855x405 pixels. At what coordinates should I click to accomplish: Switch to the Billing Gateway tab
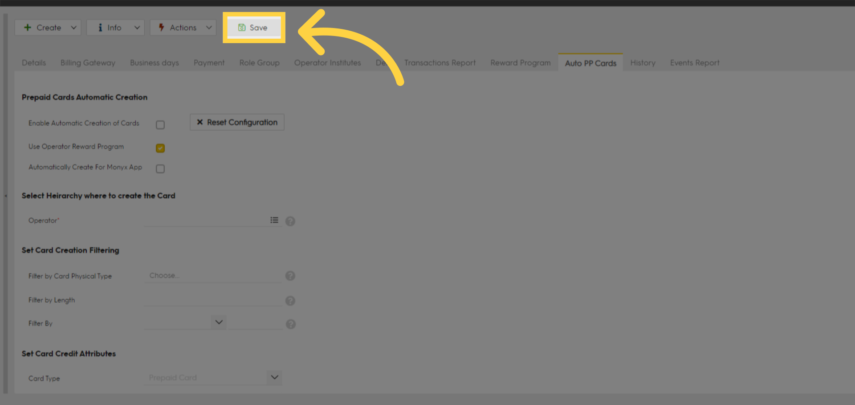pos(88,63)
